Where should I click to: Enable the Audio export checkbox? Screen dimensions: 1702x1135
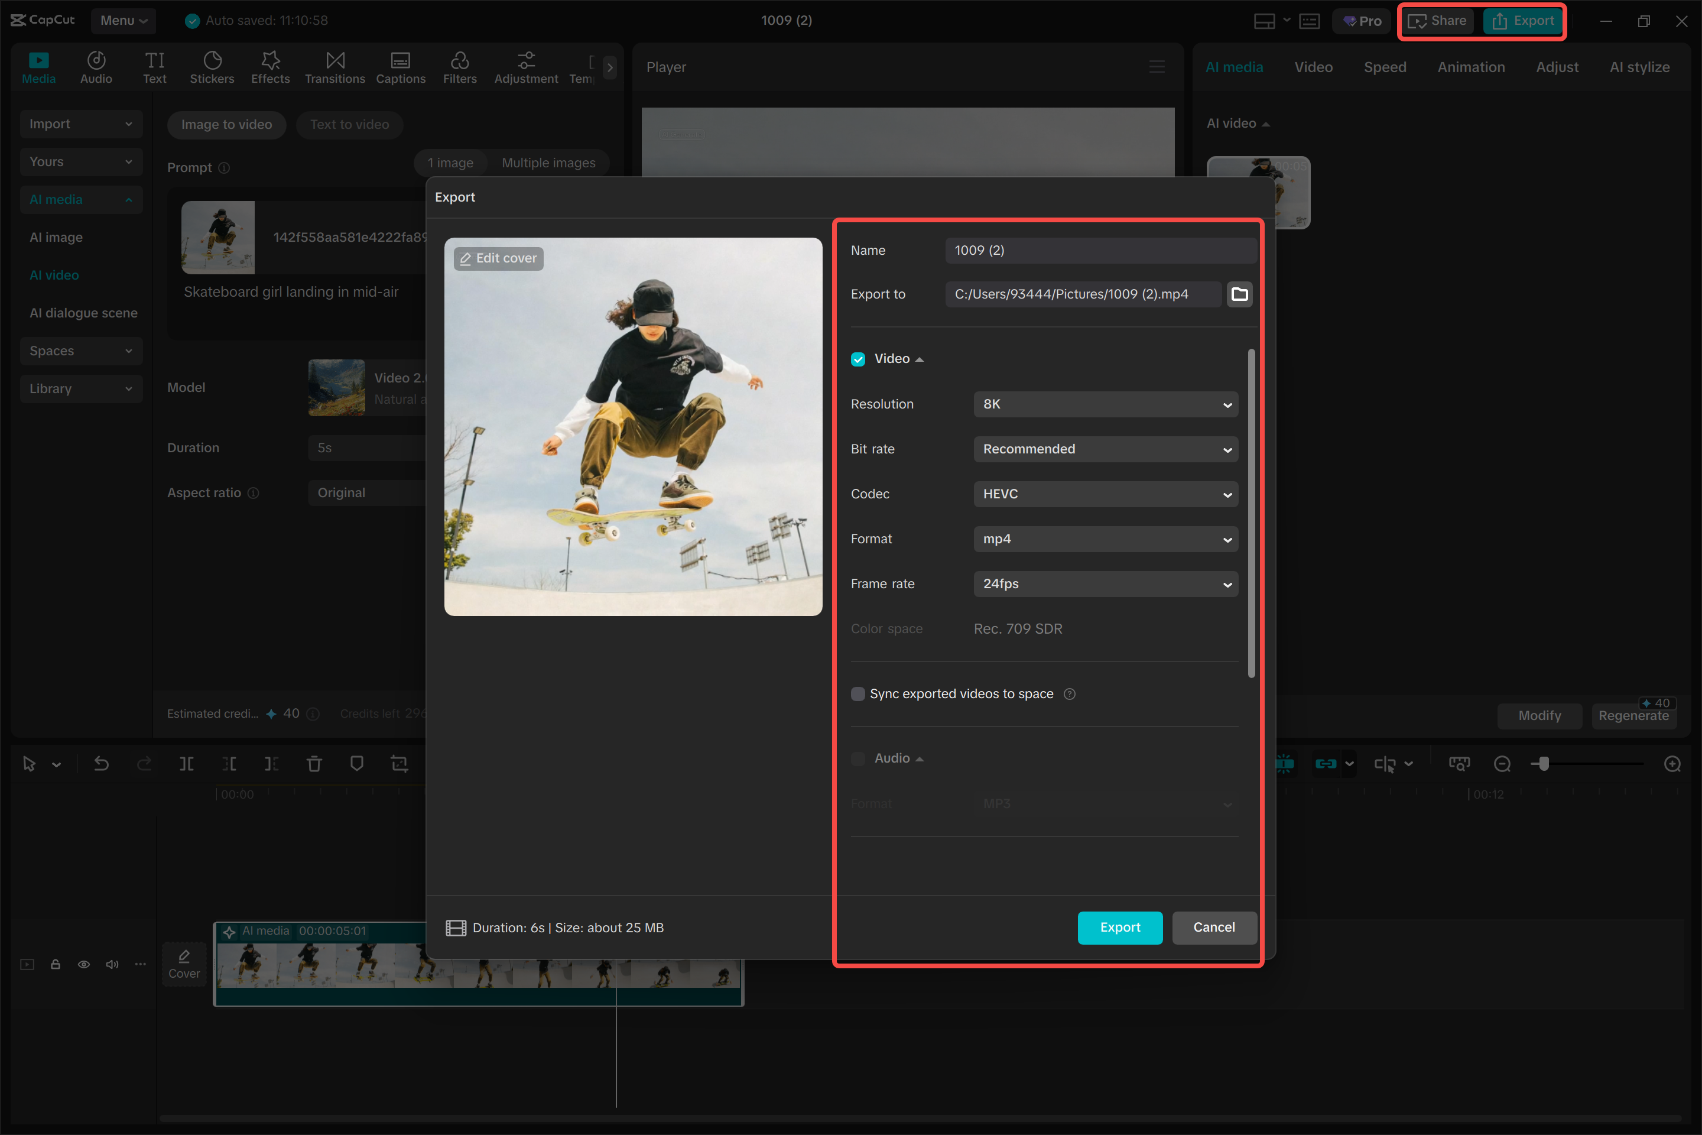tap(858, 758)
